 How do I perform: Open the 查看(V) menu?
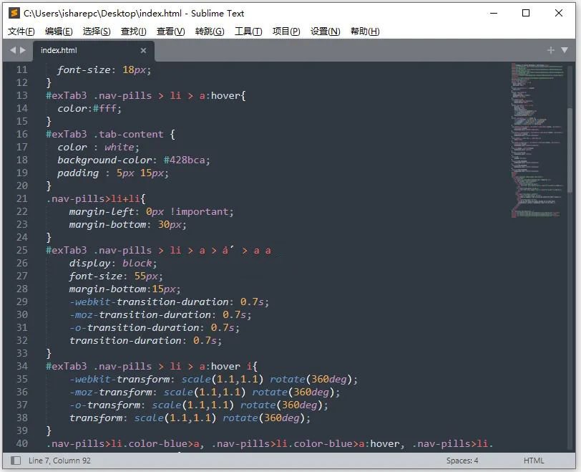coord(170,32)
